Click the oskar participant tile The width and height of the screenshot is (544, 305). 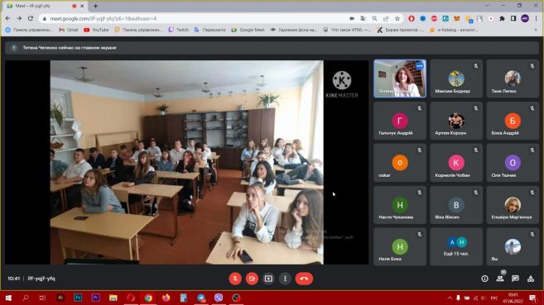[400, 163]
